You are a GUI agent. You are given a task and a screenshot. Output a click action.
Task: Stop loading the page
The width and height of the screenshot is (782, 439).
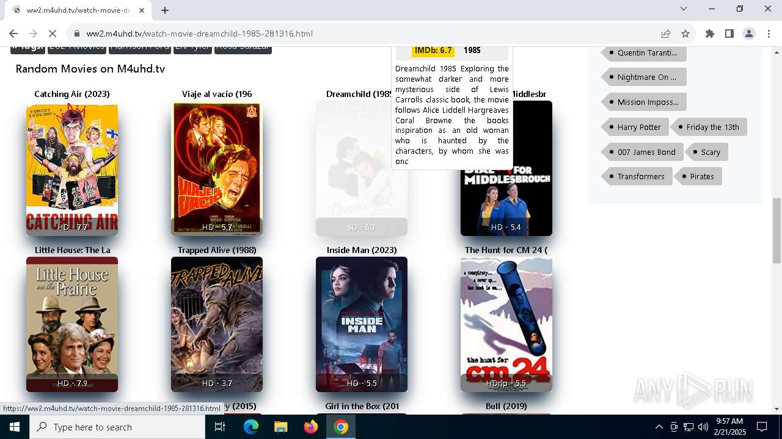(53, 34)
